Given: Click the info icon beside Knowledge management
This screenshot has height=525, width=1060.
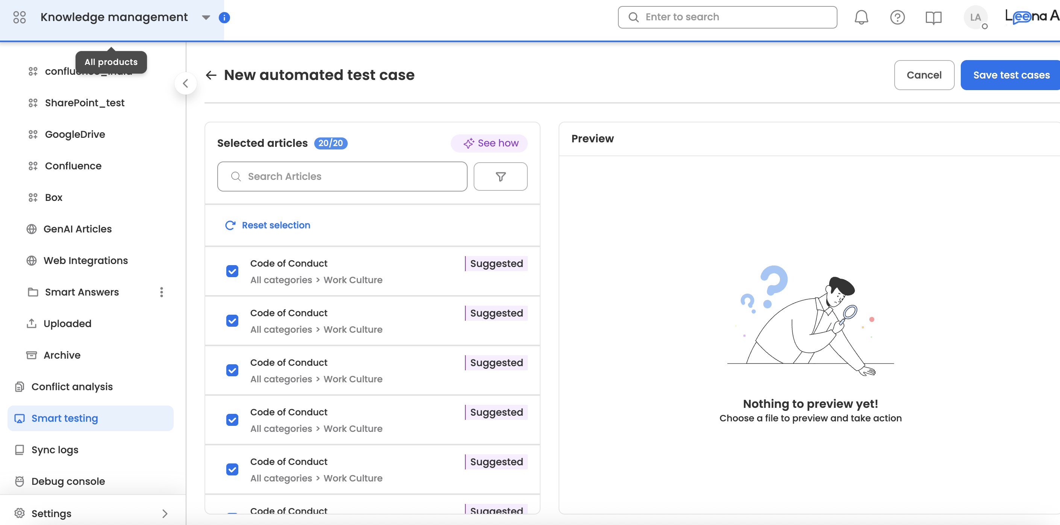Looking at the screenshot, I should click(224, 17).
